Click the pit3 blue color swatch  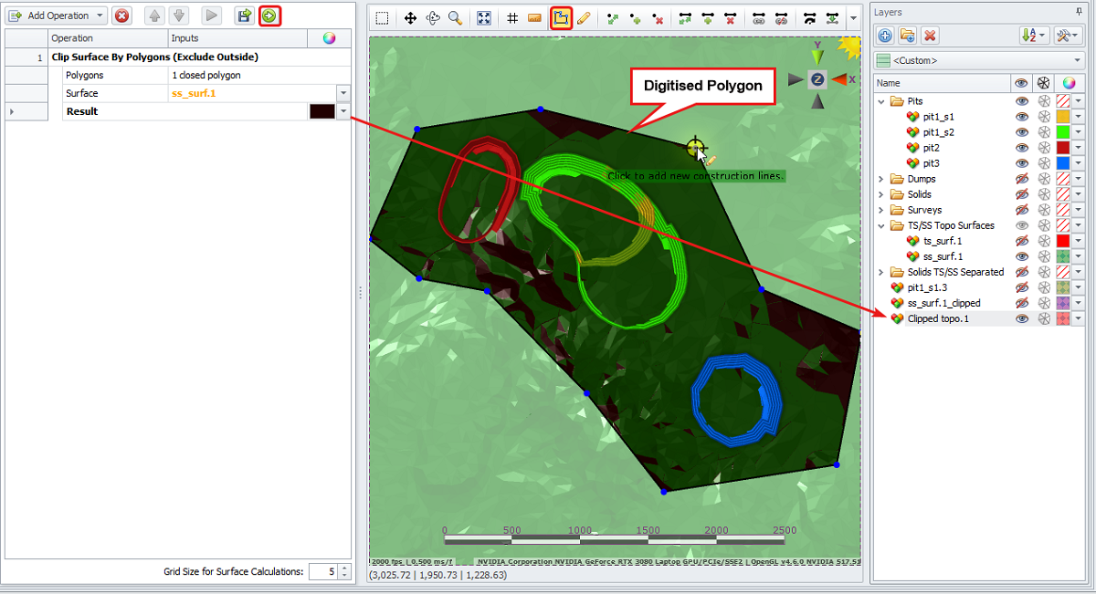coord(1062,163)
